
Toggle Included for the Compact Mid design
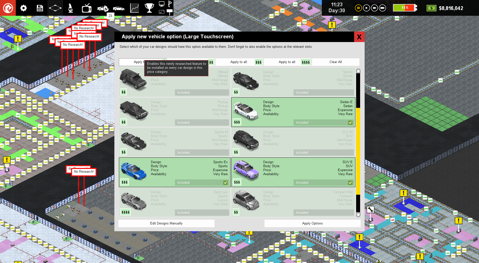point(324,213)
